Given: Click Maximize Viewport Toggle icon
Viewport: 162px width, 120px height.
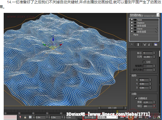Looking at the screenshot, I should (159, 117).
